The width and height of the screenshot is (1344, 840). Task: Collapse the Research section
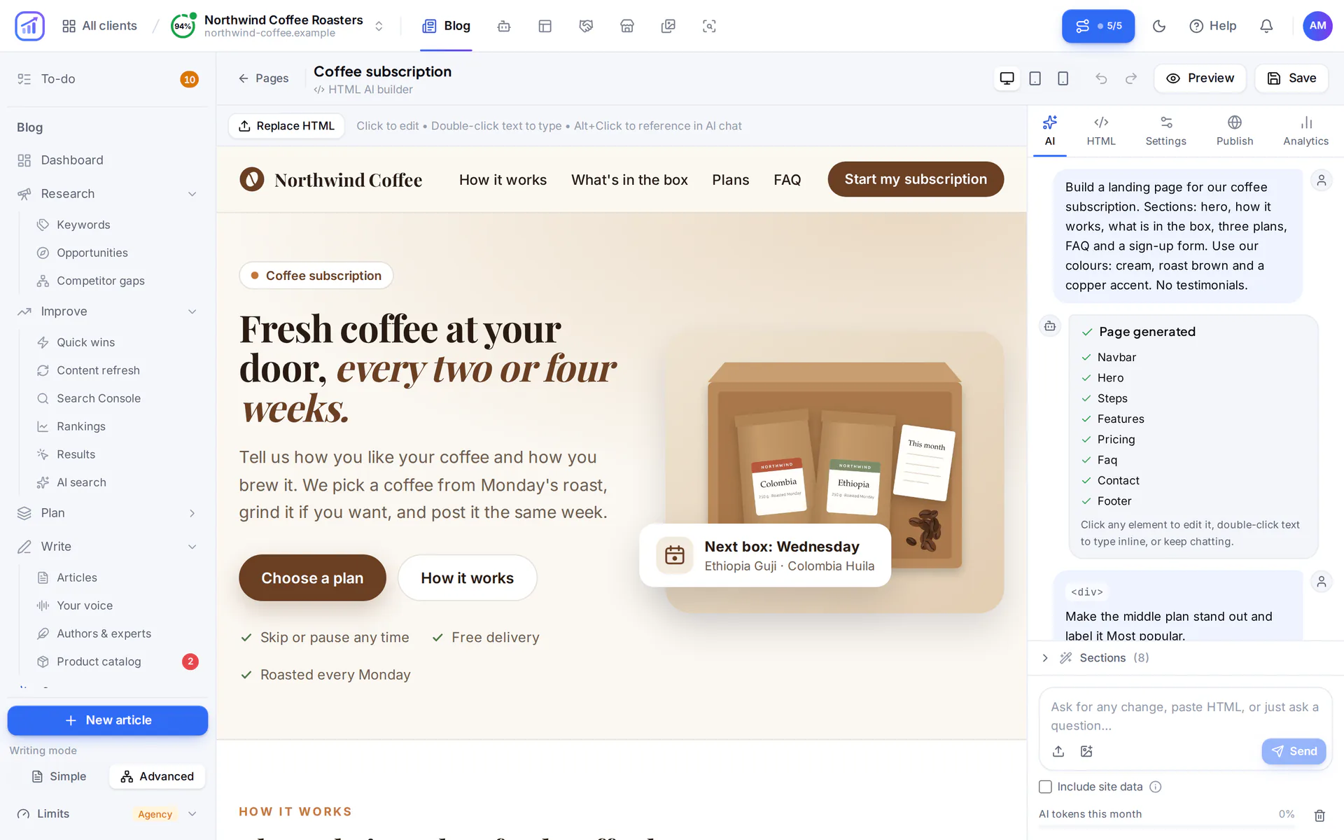(x=107, y=194)
